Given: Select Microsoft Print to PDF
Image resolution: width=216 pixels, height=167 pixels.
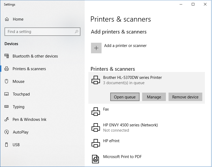Looking at the screenshot, I should point(122,157).
